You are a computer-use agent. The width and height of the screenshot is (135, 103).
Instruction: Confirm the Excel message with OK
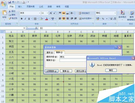[111, 70]
